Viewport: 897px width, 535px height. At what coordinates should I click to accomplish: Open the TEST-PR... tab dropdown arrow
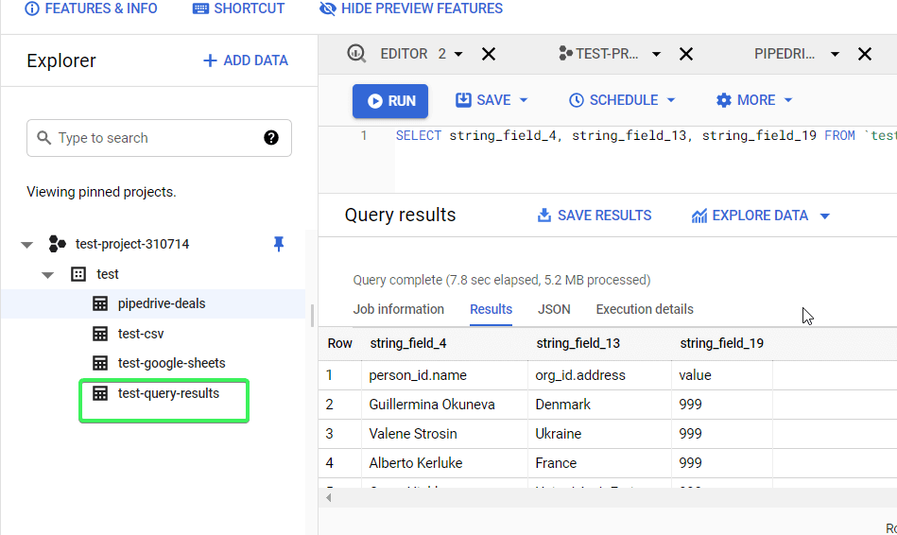pos(656,55)
